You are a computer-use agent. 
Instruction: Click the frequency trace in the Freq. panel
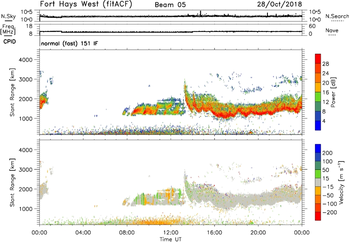point(171,32)
